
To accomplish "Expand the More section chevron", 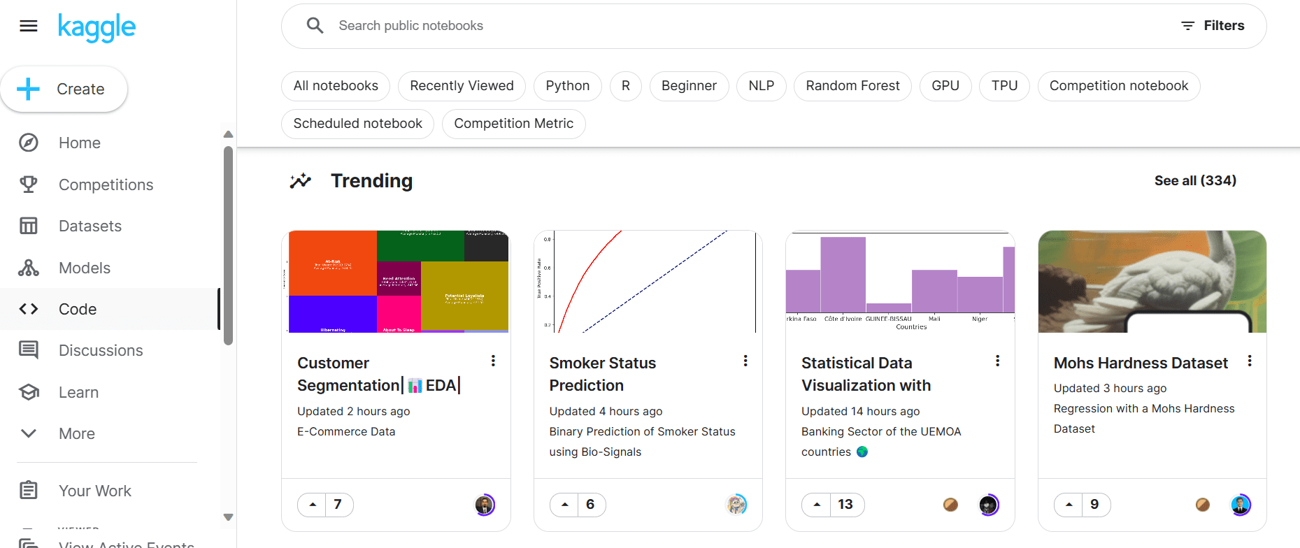I will pos(29,433).
